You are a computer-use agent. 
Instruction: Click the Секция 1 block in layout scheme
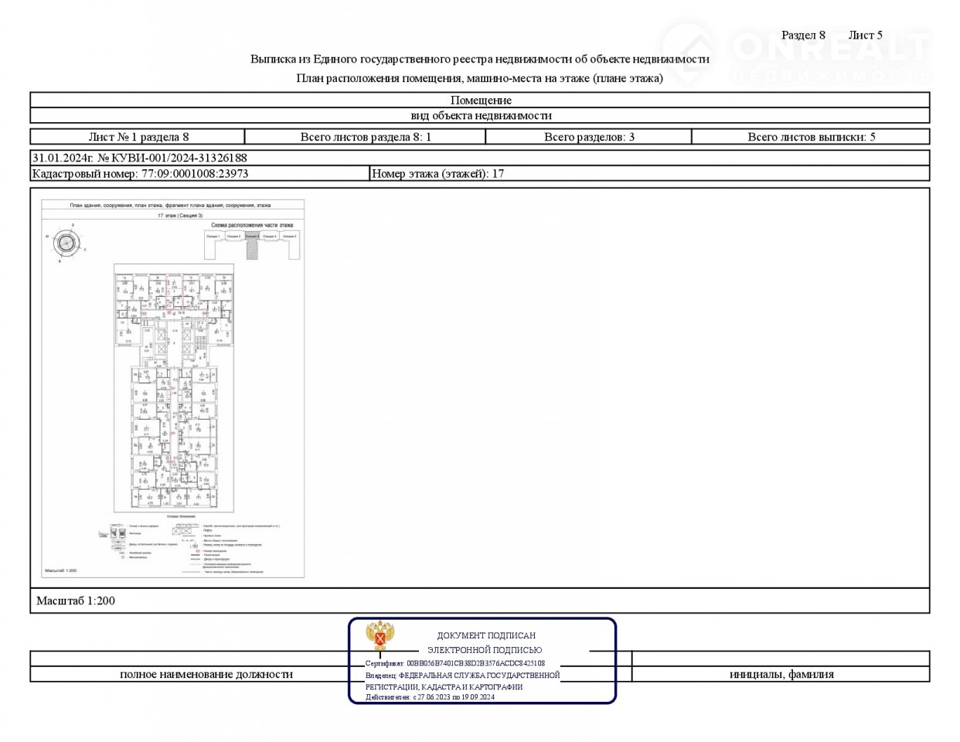point(213,237)
